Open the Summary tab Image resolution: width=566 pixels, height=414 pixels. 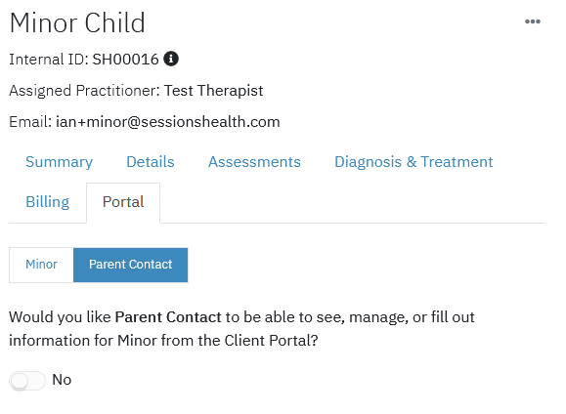(59, 162)
